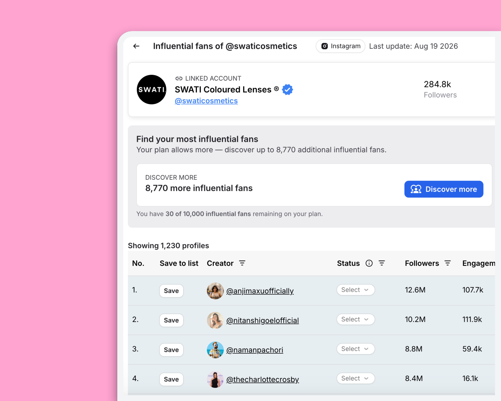501x401 pixels.
Task: Click the 111.9k engagement value
Action: coord(472,320)
